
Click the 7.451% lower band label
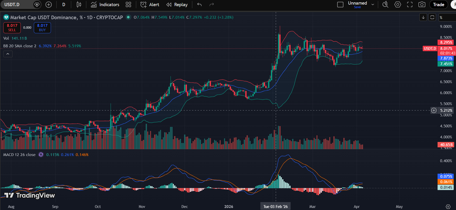(446, 64)
